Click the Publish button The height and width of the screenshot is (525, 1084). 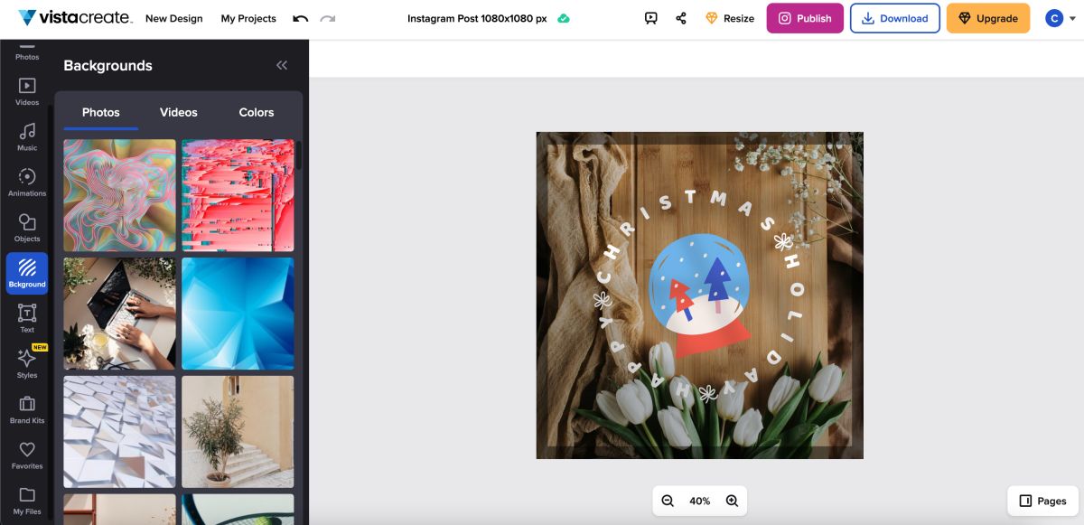coord(805,18)
